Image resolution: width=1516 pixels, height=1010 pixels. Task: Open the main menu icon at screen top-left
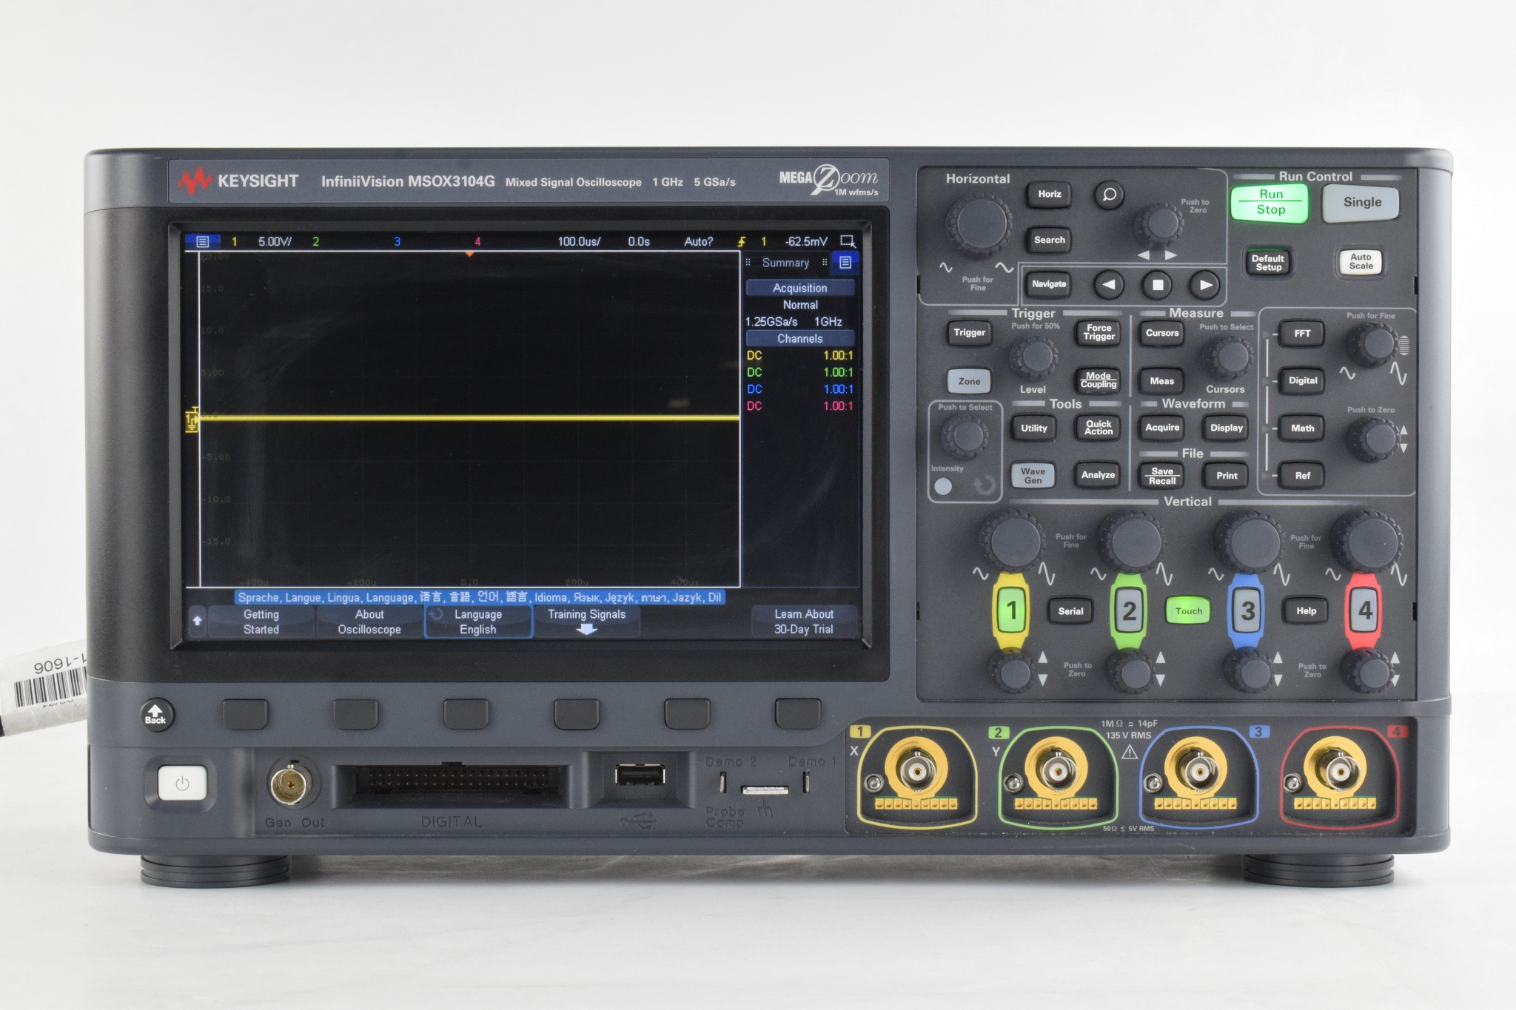coord(202,241)
